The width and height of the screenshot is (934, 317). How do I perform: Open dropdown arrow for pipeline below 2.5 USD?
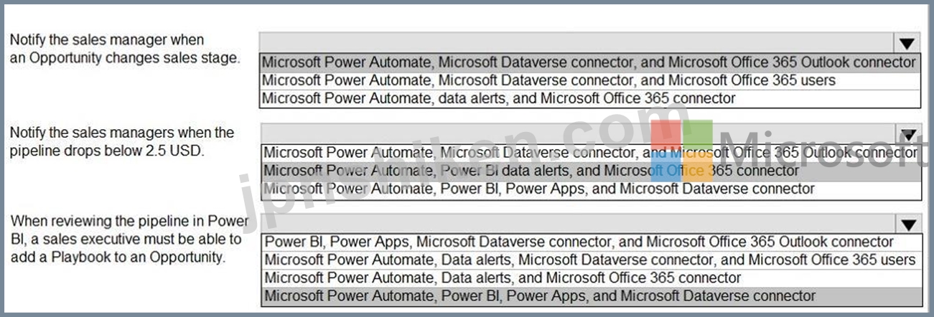coord(907,133)
